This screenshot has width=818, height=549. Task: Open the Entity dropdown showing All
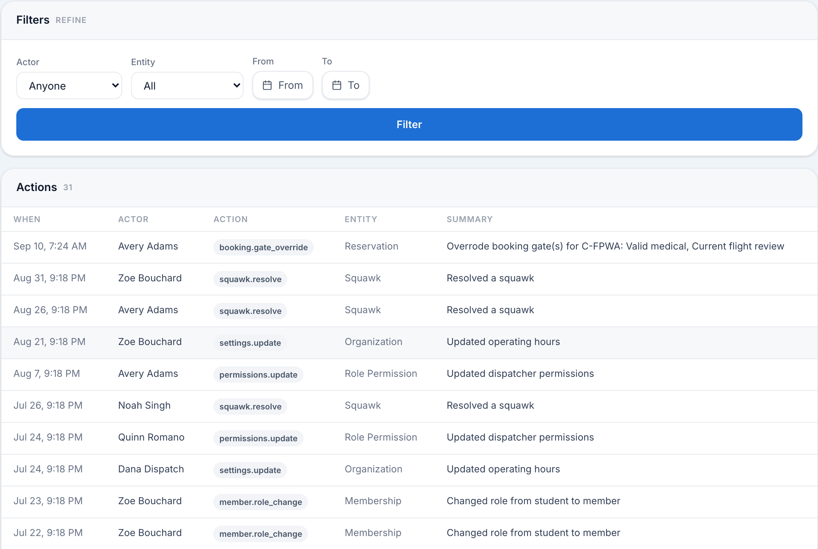(x=187, y=86)
